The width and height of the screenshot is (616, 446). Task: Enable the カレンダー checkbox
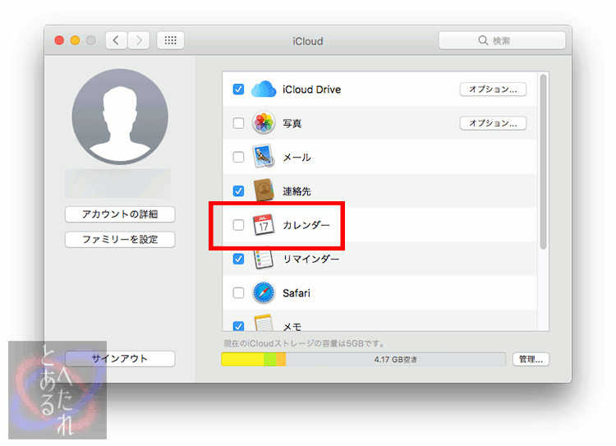tap(239, 225)
